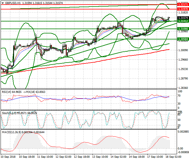The width and height of the screenshot is (189, 160).
Task: Select the 1.29660 price scale value
Action: [x=183, y=60]
